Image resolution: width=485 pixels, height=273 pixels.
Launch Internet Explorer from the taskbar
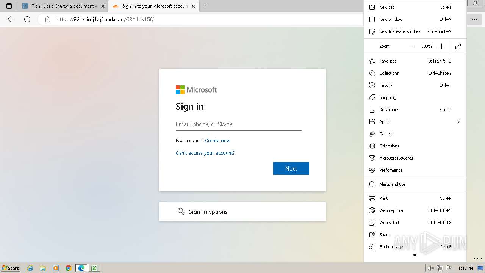point(30,268)
